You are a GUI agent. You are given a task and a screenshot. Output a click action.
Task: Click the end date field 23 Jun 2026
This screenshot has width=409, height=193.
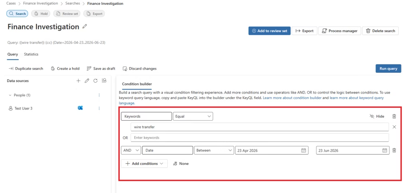coord(353,150)
